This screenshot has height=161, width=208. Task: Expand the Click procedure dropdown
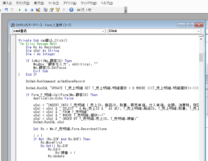(198, 31)
